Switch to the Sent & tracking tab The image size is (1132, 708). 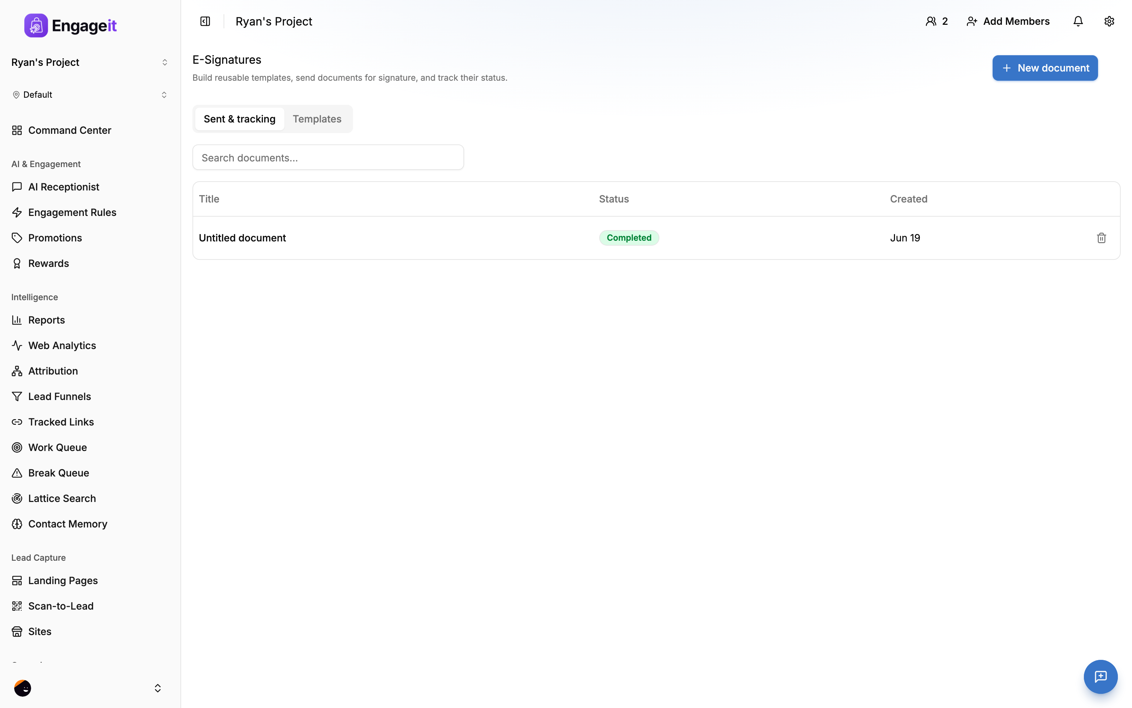(239, 119)
